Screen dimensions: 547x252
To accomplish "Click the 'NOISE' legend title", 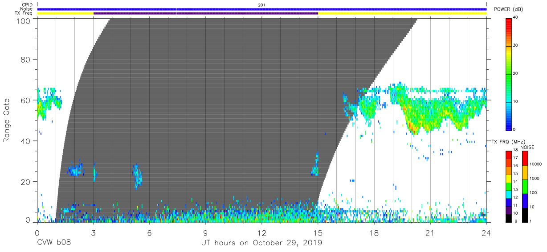I will [527, 147].
